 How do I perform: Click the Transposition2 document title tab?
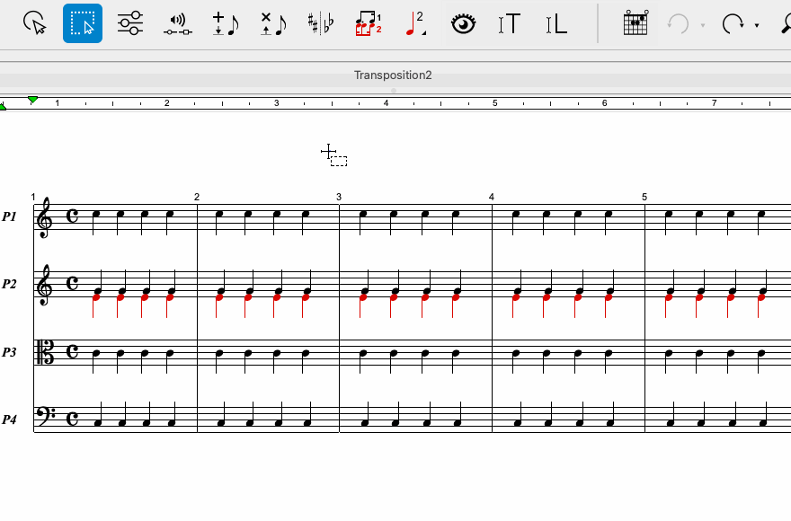coord(393,75)
